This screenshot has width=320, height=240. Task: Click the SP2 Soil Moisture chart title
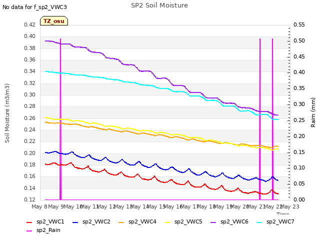tap(159, 5)
